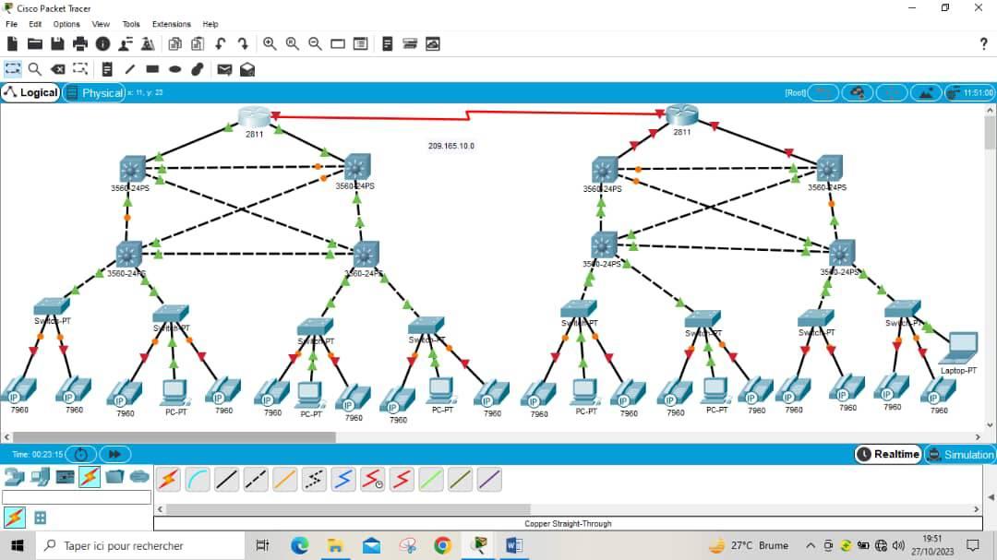Open the Help question mark icon
This screenshot has height=560, width=997.
983,44
